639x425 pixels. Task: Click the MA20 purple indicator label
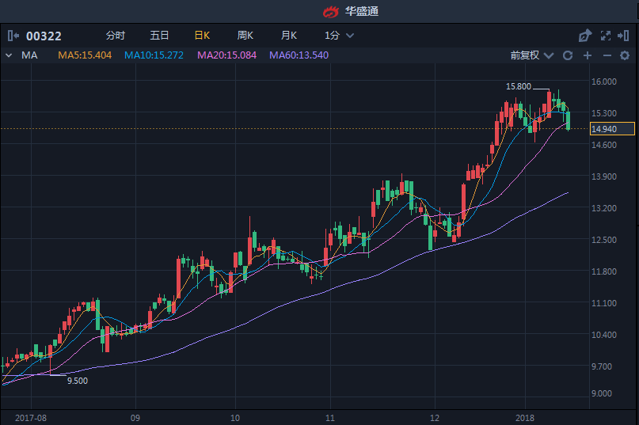(x=226, y=55)
